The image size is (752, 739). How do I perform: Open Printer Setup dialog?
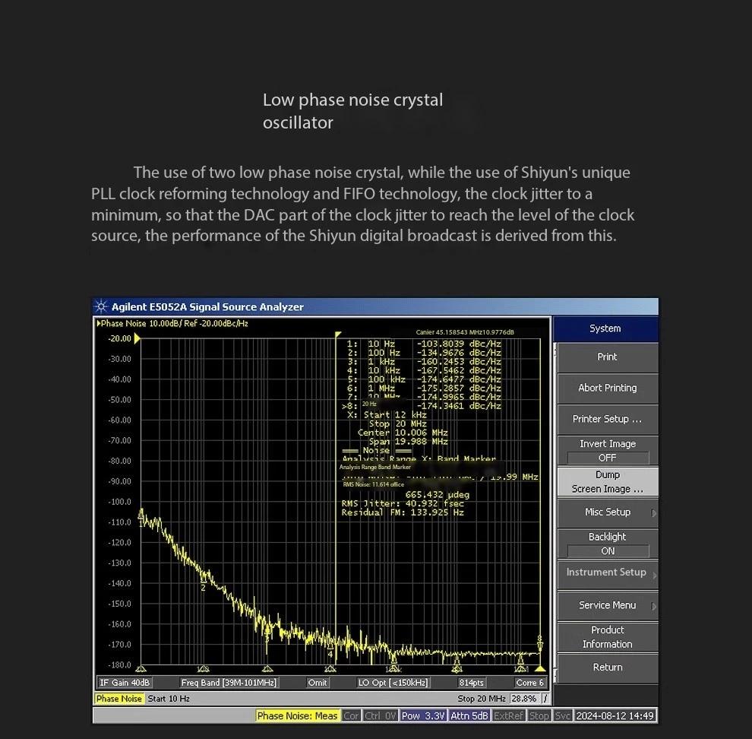(x=607, y=419)
